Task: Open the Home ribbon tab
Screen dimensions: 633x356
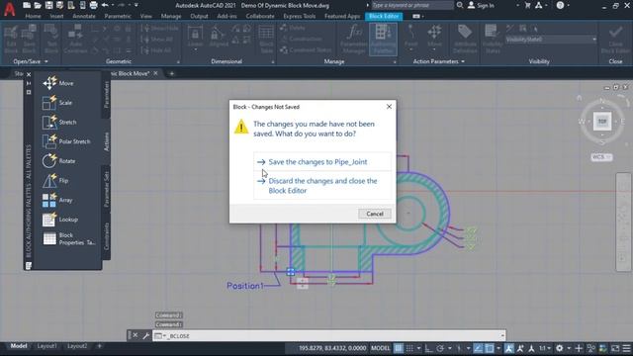Action: (33, 16)
